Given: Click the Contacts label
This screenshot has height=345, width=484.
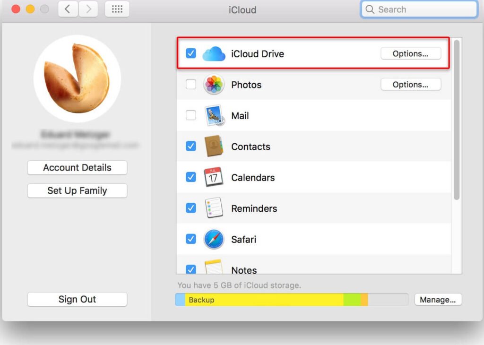Looking at the screenshot, I should pyautogui.click(x=251, y=146).
